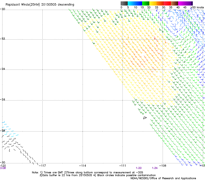Viewport: 205px width, 180px height.
Task: Click the -111 longitude axis label
Action: pyautogui.click(x=123, y=166)
